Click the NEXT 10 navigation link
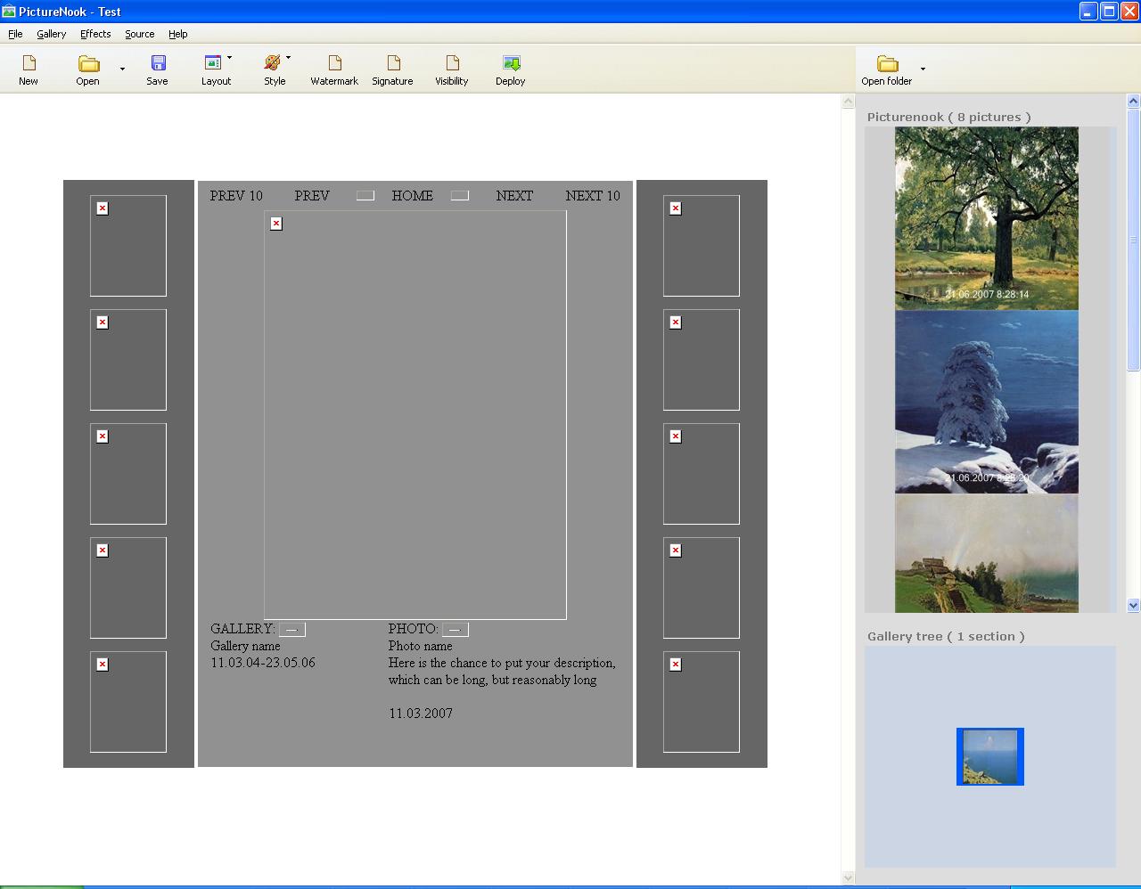1141x889 pixels. click(x=593, y=196)
